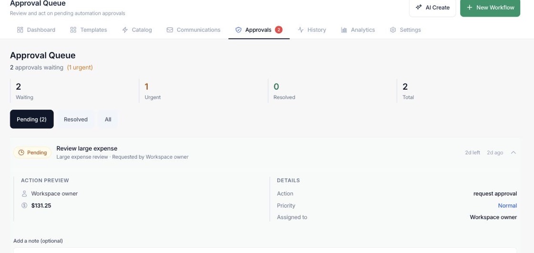Viewport: 534px width, 253px height.
Task: Click the Settings gear icon
Action: coord(393,30)
